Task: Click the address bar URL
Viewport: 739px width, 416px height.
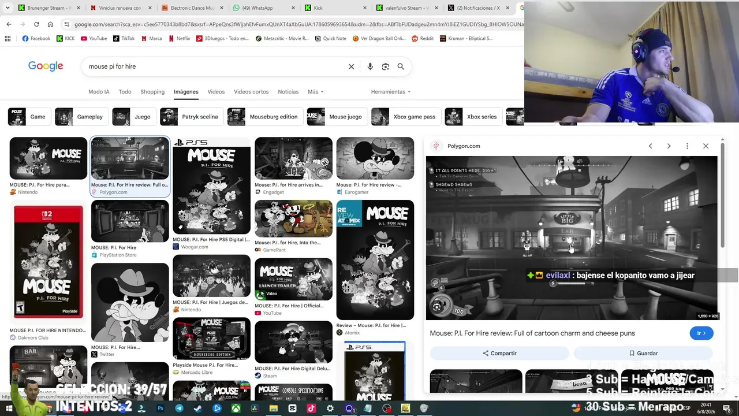Action: tap(299, 24)
